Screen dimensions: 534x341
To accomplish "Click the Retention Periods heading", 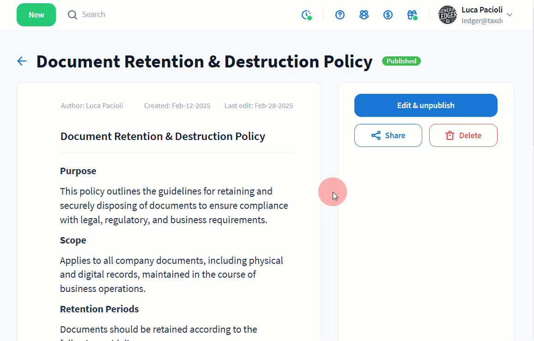I will 99,309.
